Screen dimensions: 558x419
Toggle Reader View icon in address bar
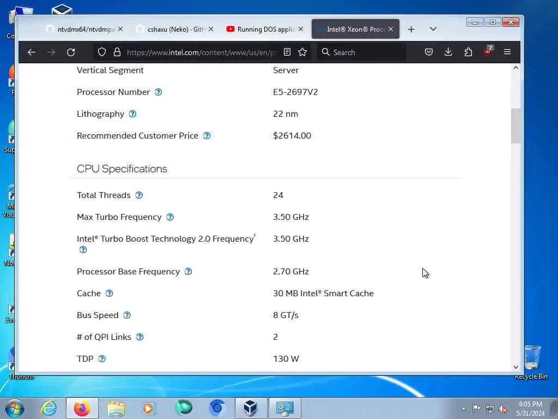coord(287,52)
